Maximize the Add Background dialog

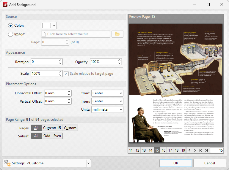[208, 4]
